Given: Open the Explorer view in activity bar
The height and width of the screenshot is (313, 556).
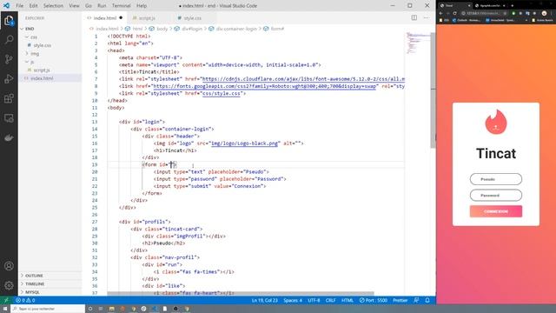Looking at the screenshot, I should (9, 21).
